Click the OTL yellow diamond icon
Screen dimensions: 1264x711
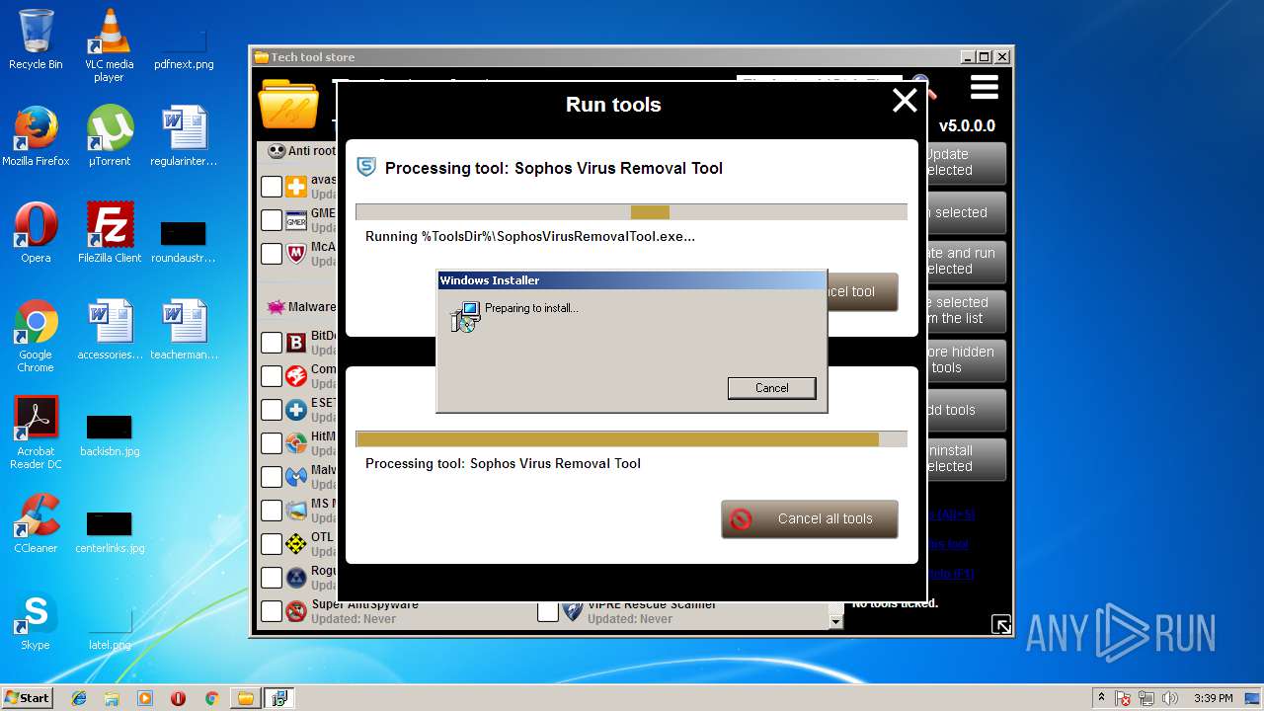click(296, 544)
